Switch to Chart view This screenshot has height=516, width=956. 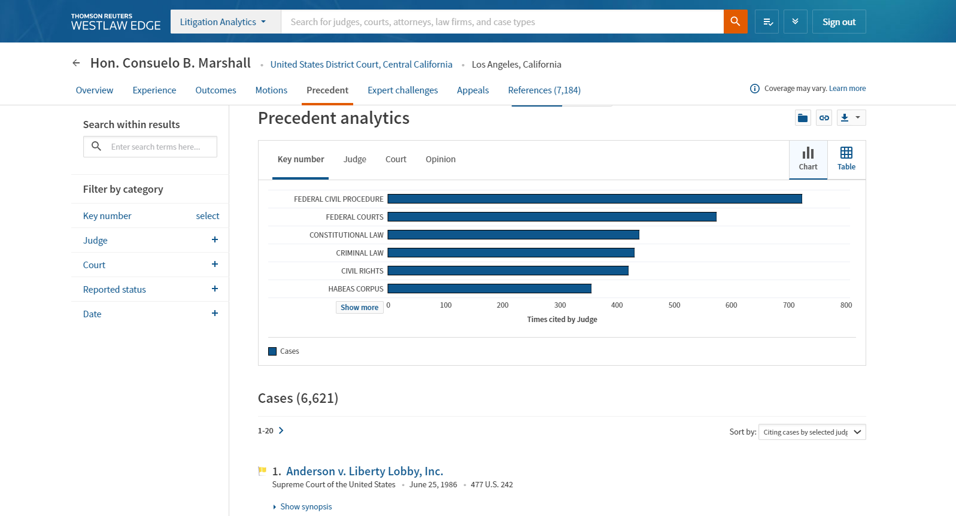click(808, 159)
